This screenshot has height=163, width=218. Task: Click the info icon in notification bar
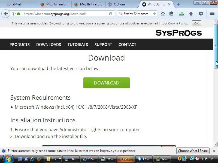click(4, 151)
